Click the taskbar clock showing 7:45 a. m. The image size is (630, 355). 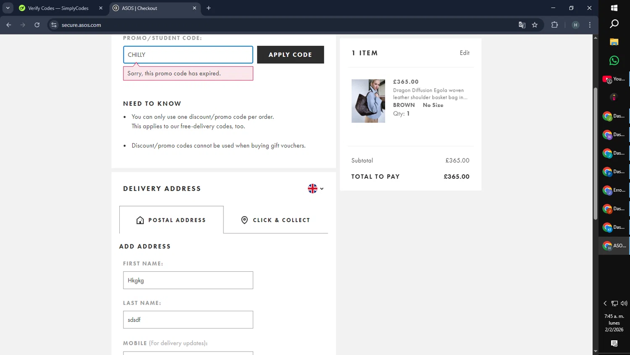coord(614,323)
